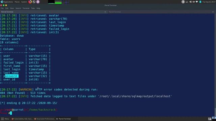This screenshot has width=216, height=121.
Task: Click the date and time clock
Action: (x=209, y=2)
